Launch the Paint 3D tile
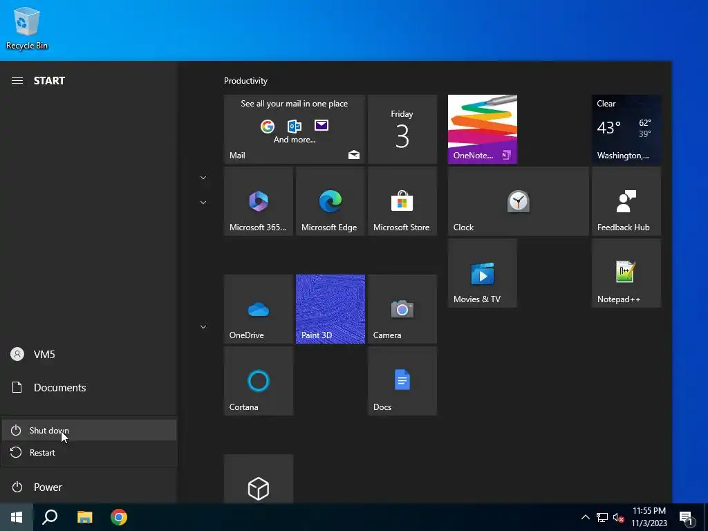 coord(330,309)
